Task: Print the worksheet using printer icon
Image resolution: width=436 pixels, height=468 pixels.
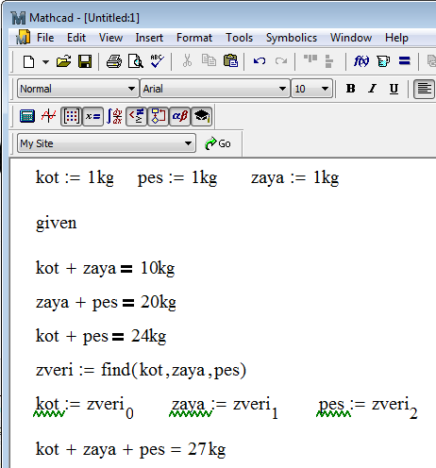Action: (x=114, y=61)
